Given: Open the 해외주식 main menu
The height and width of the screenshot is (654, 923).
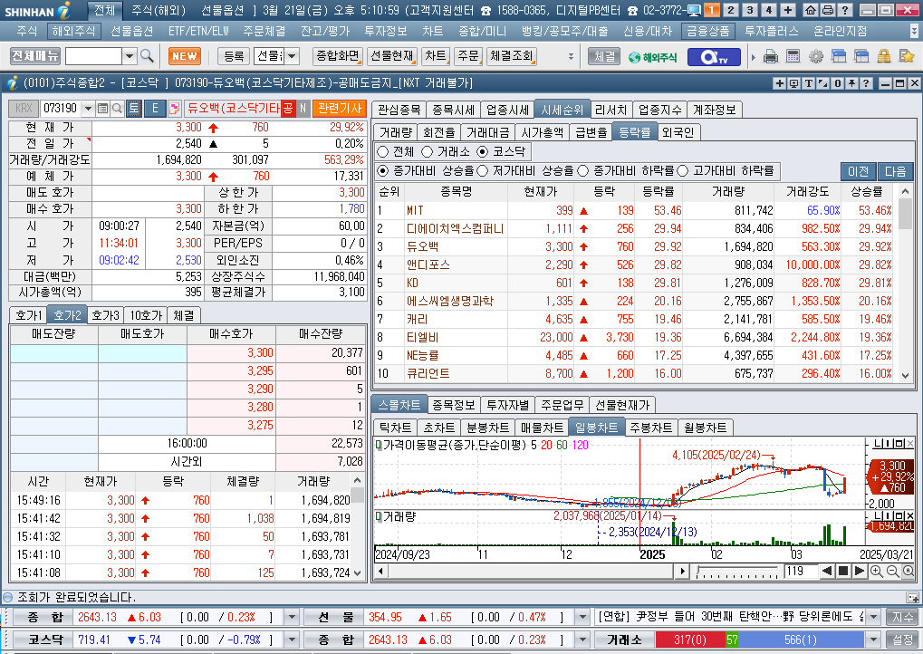Looking at the screenshot, I should point(73,31).
